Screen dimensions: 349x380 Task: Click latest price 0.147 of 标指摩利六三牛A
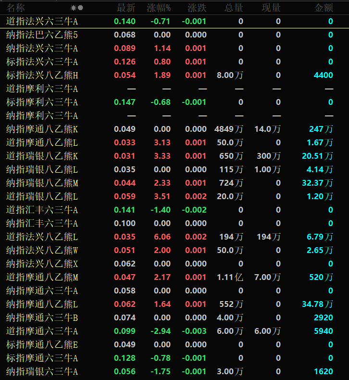(125, 102)
